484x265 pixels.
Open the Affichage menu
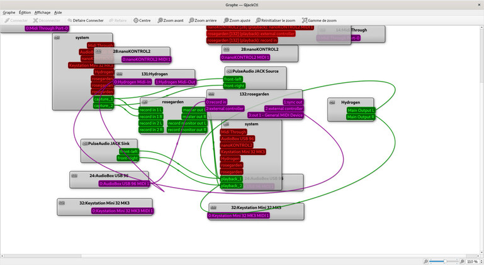(x=42, y=13)
